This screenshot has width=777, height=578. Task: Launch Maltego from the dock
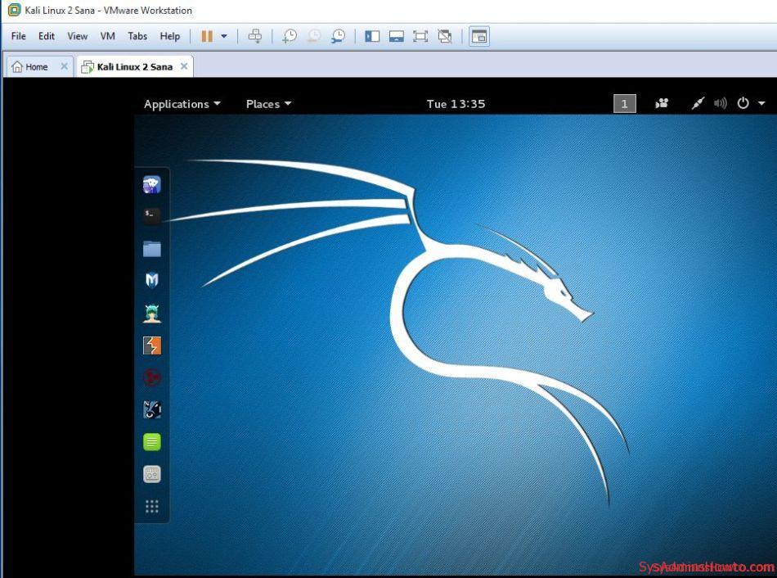pos(151,377)
